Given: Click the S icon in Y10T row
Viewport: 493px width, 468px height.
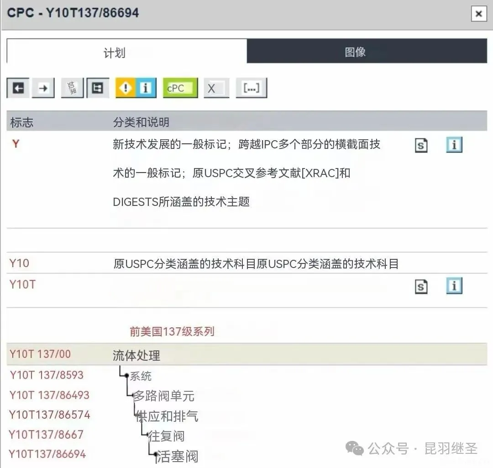Looking at the screenshot, I should click(x=421, y=286).
